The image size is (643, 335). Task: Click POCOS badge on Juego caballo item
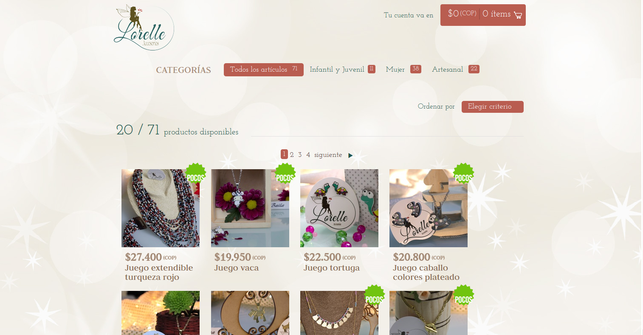[463, 173]
